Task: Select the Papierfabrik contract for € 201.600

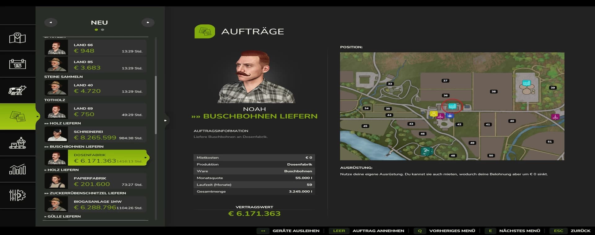Action: pos(95,181)
